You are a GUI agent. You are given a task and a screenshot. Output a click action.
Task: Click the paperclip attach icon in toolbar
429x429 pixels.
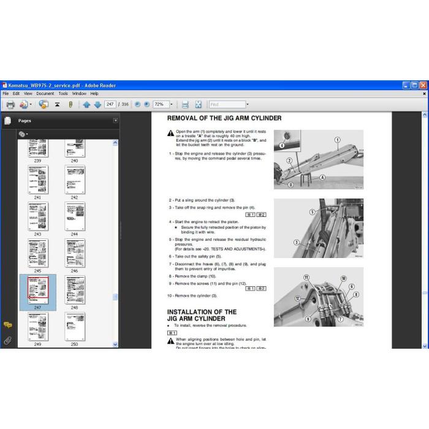pos(70,105)
